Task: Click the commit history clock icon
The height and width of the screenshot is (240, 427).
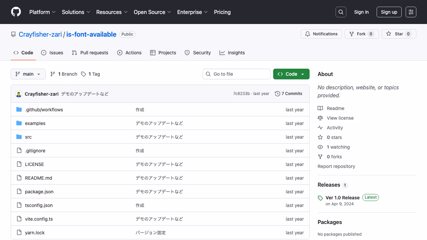Action: [x=278, y=94]
